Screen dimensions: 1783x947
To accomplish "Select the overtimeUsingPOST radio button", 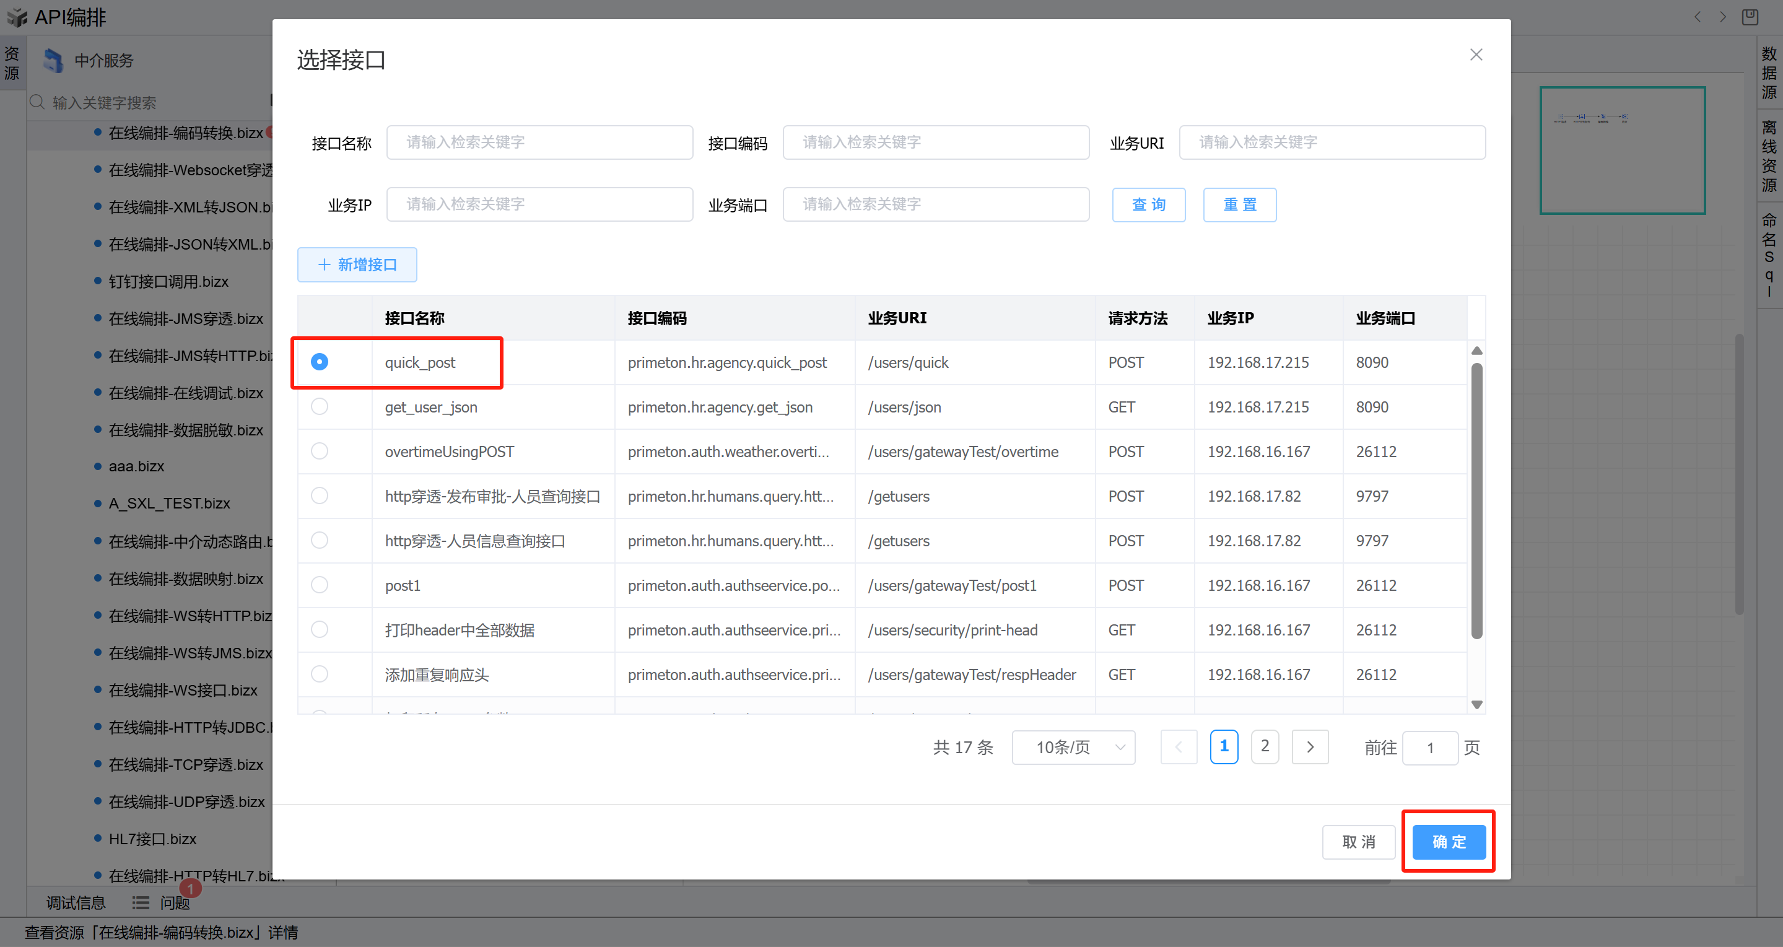I will click(x=319, y=452).
